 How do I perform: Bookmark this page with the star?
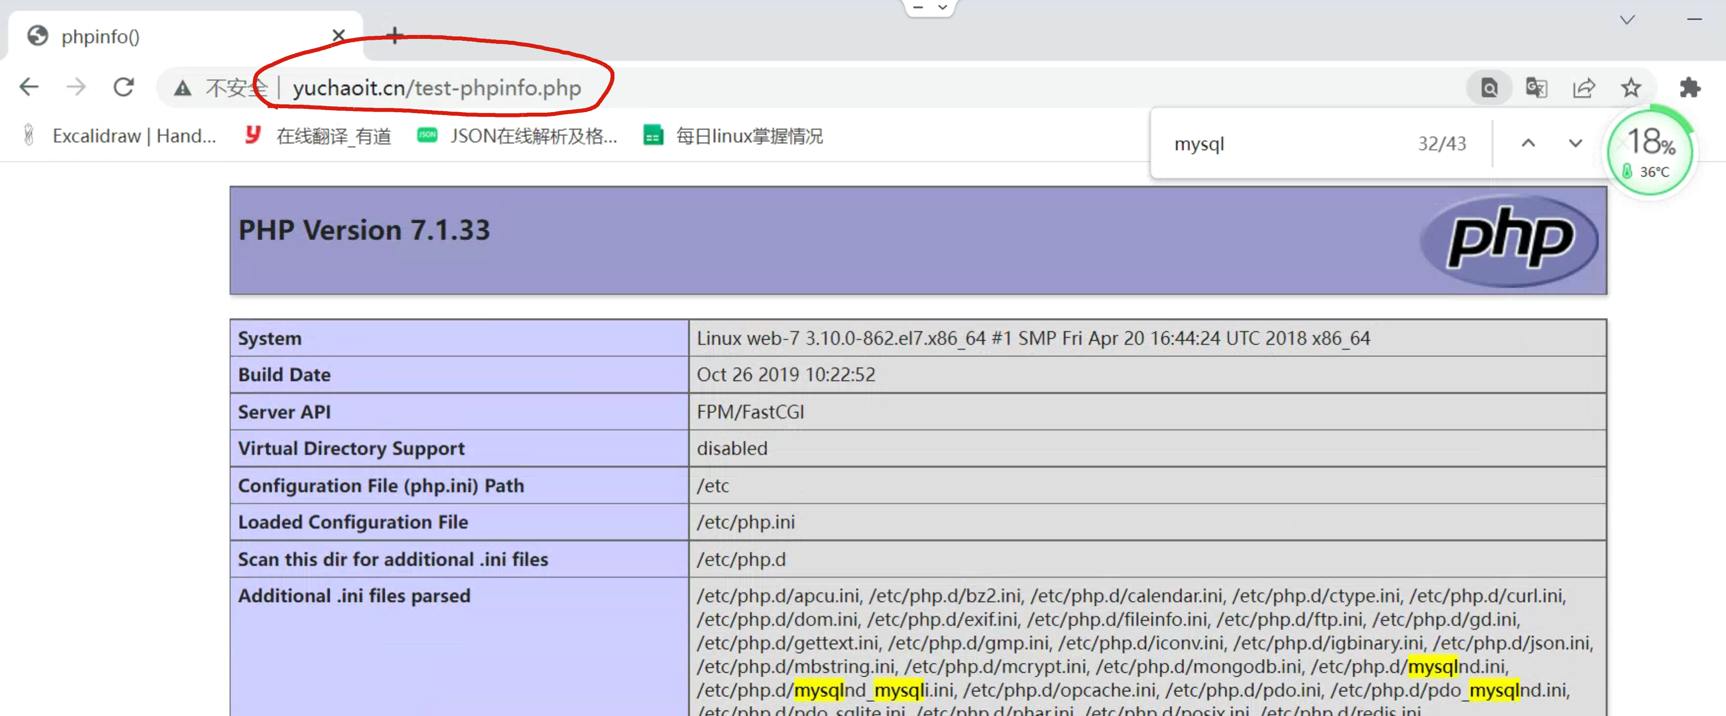pyautogui.click(x=1631, y=88)
